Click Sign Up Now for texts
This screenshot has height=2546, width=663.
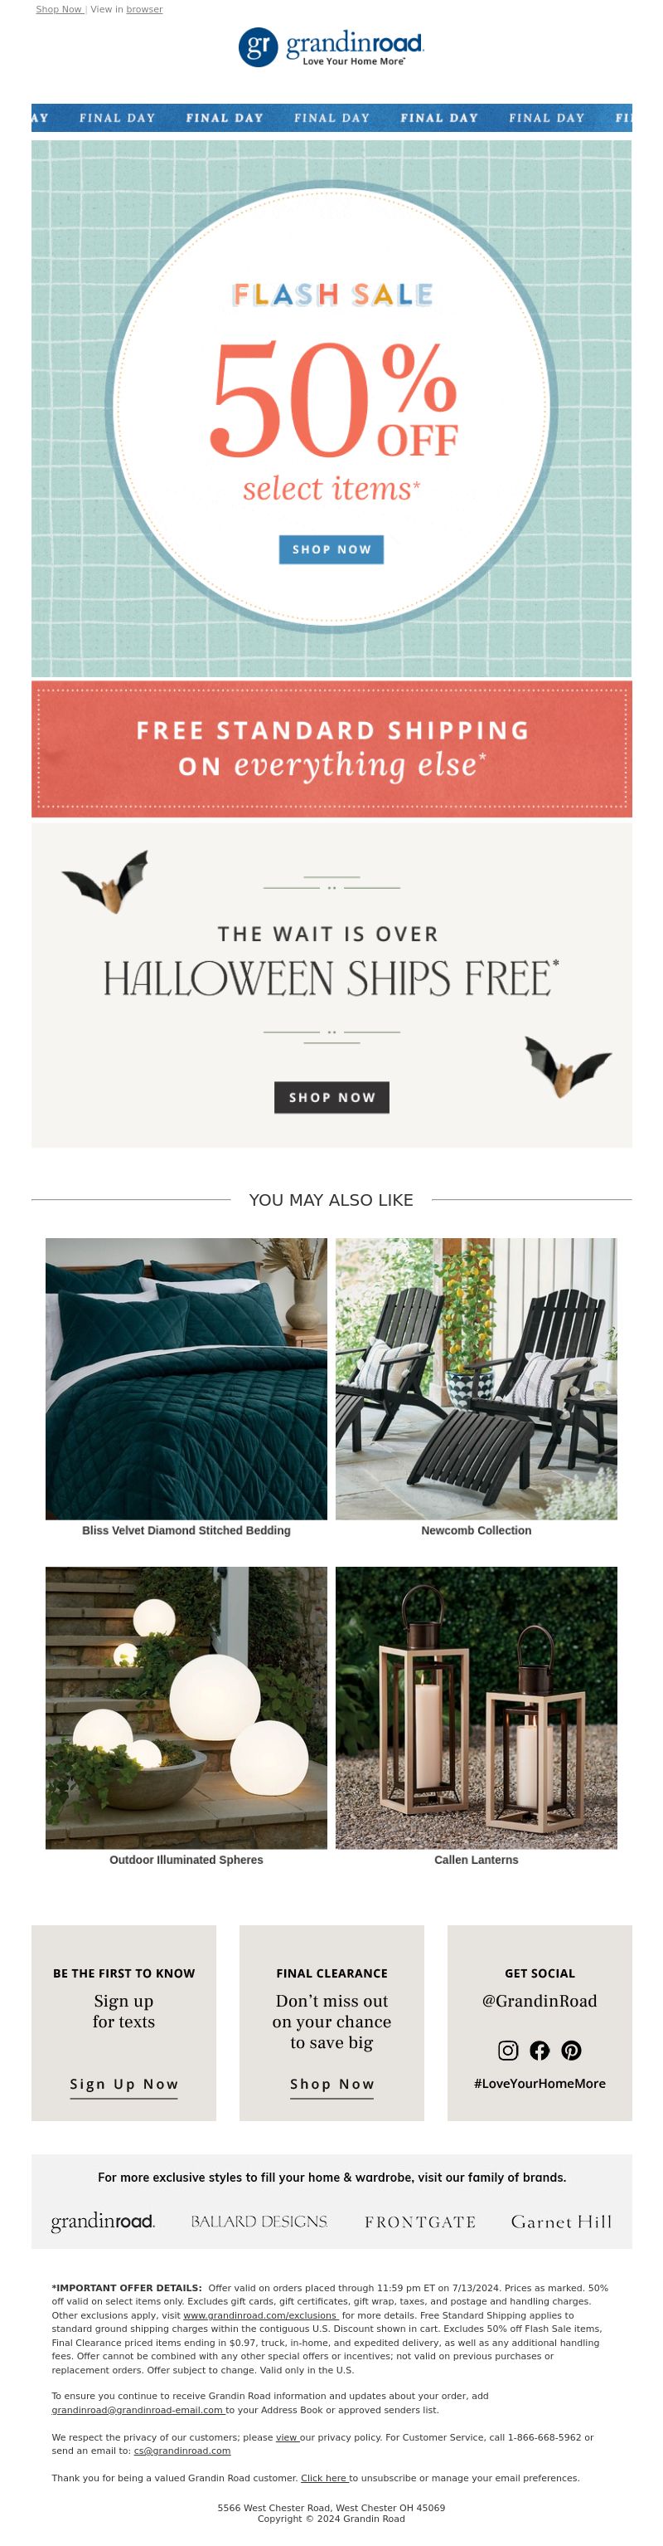tap(123, 2085)
